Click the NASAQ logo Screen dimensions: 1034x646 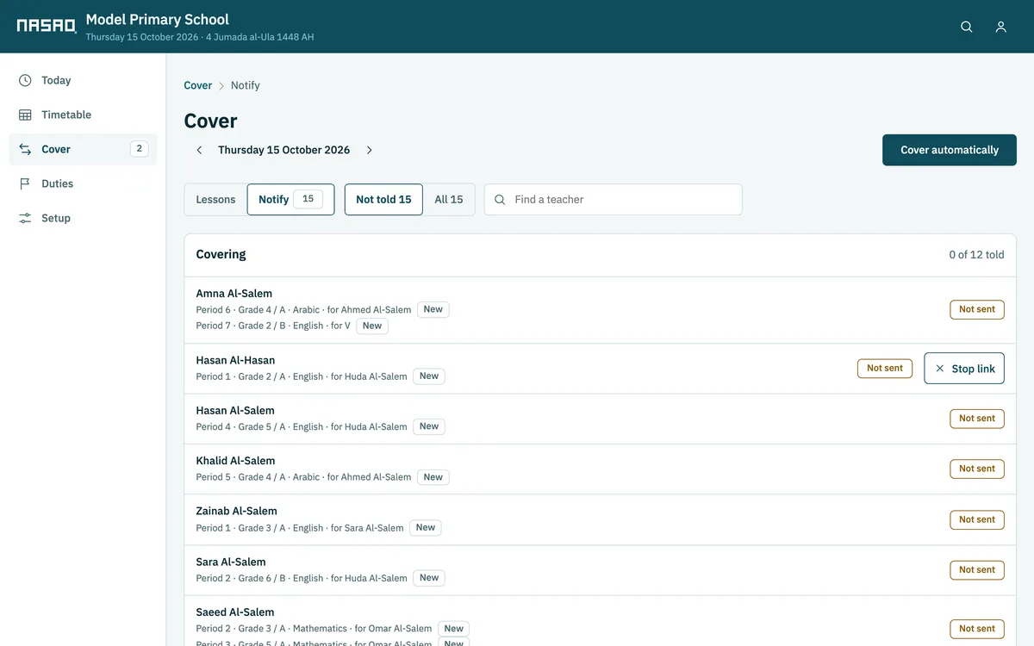pyautogui.click(x=47, y=26)
